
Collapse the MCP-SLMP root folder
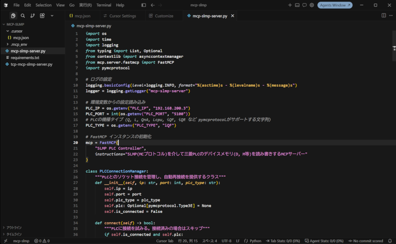click(33, 24)
